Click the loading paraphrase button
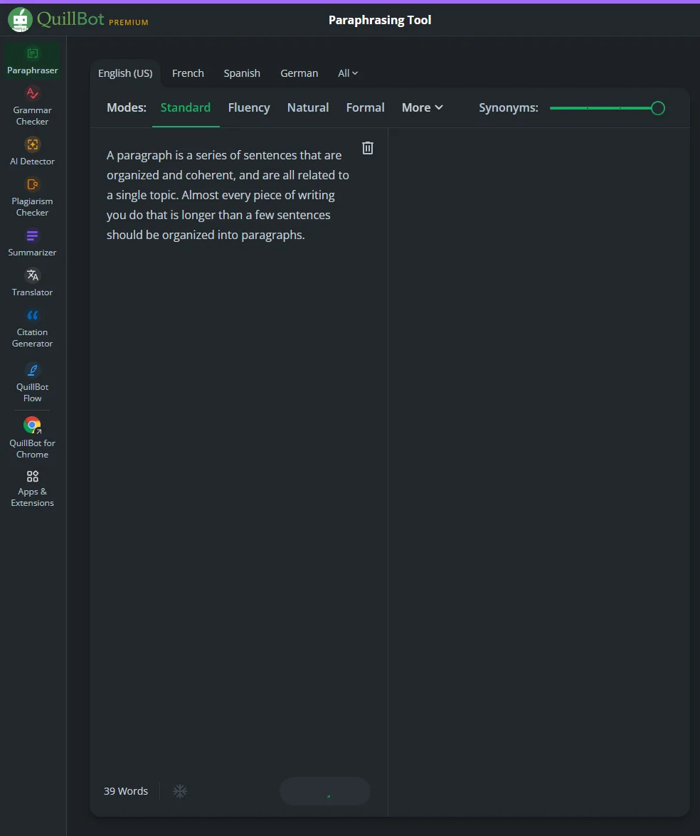Screen dimensions: 700x836 click(x=325, y=791)
